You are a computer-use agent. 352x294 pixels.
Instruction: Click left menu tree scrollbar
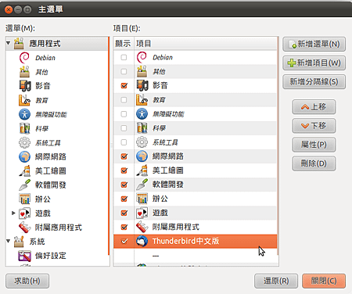(x=109, y=146)
